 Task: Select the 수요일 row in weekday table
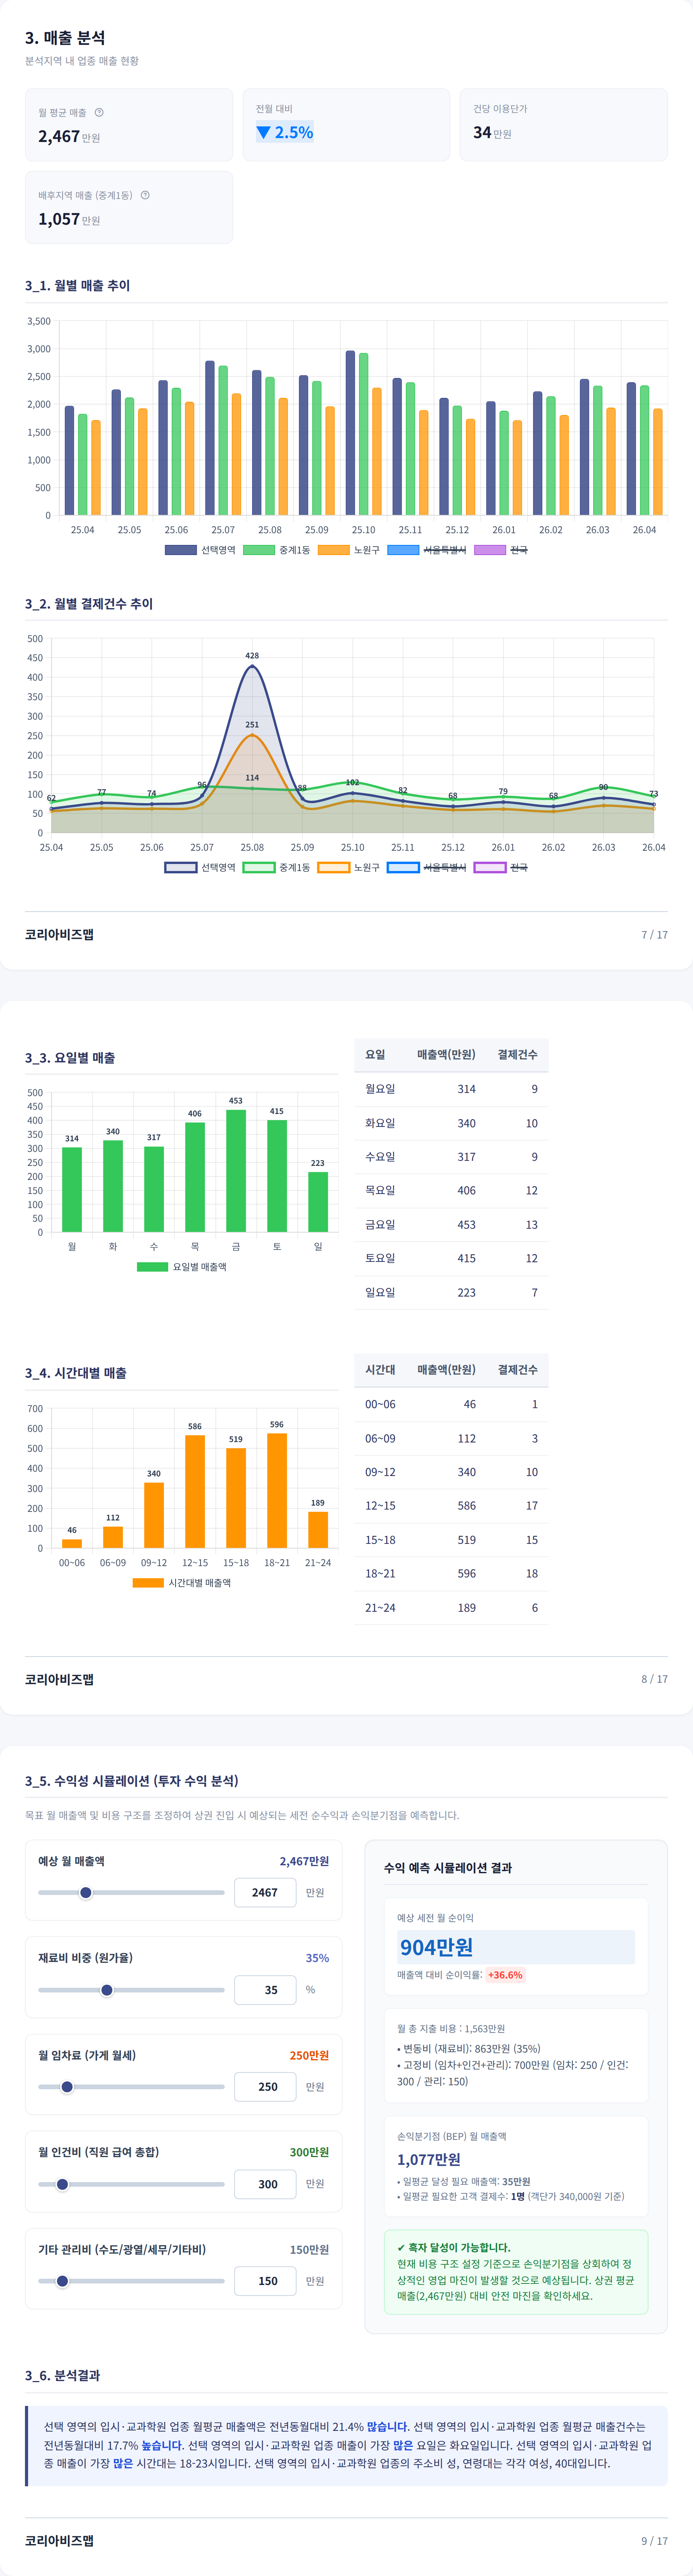tap(451, 1157)
